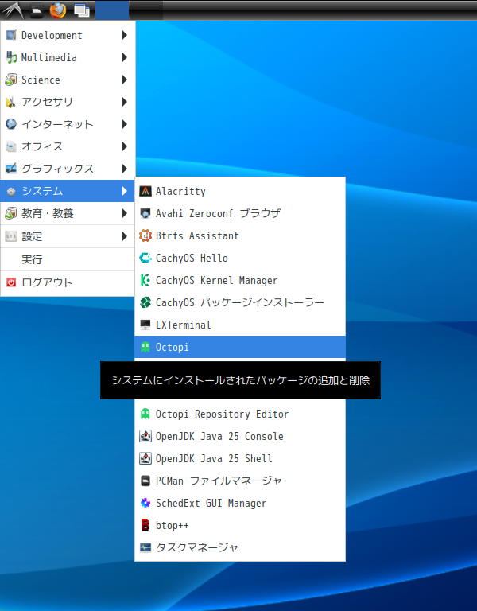
Task: Open the オフィス menu category
Action: pos(68,146)
